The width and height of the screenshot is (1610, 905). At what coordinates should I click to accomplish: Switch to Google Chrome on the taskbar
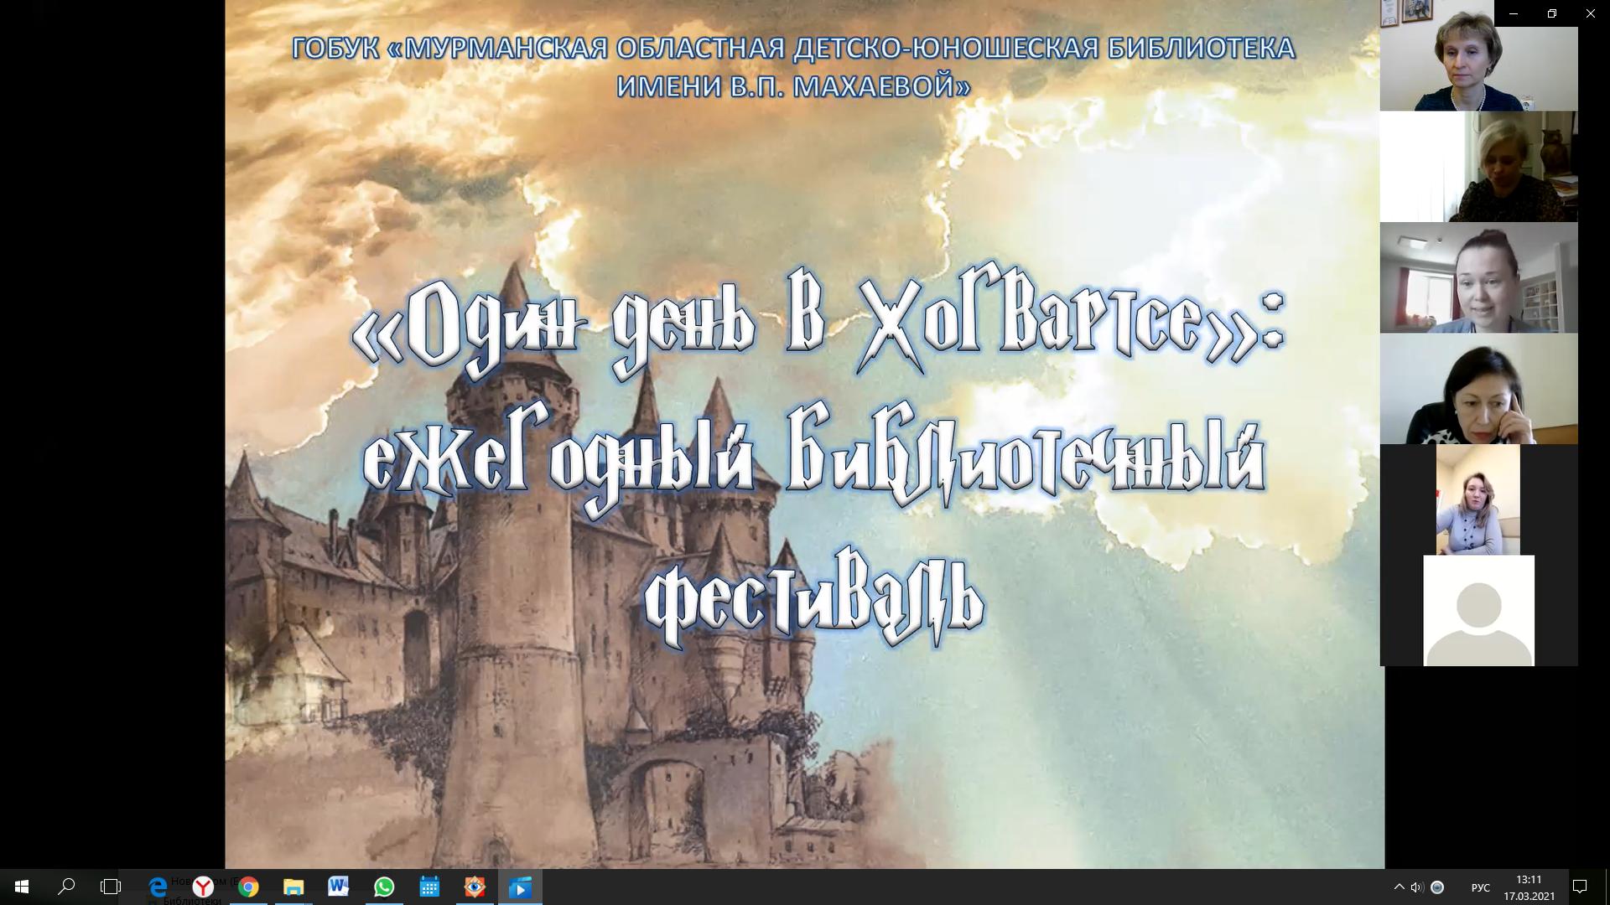[x=248, y=887]
